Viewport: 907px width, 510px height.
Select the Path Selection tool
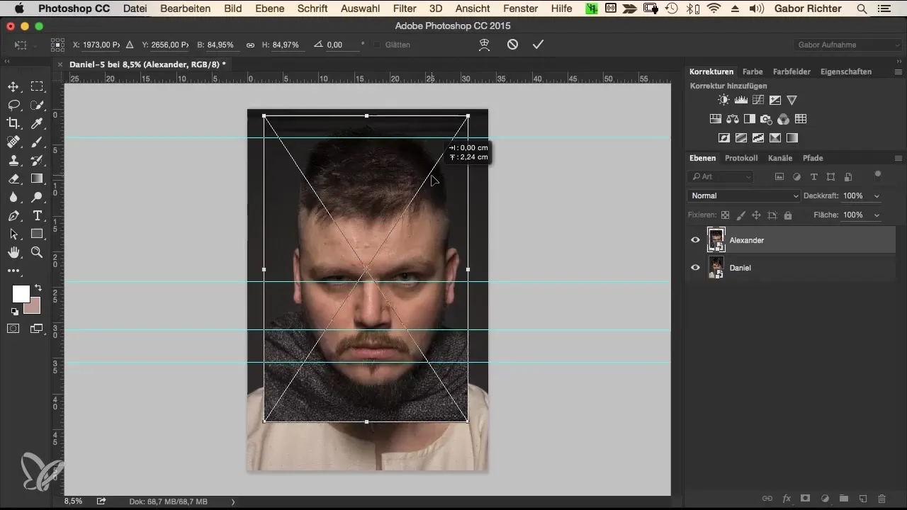point(13,234)
